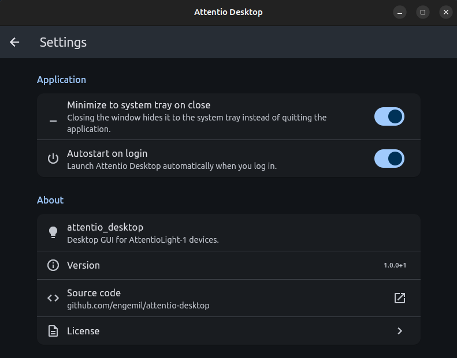This screenshot has height=358, width=457.
Task: Click the minimize dash icon in settings row
Action: [x=53, y=120]
